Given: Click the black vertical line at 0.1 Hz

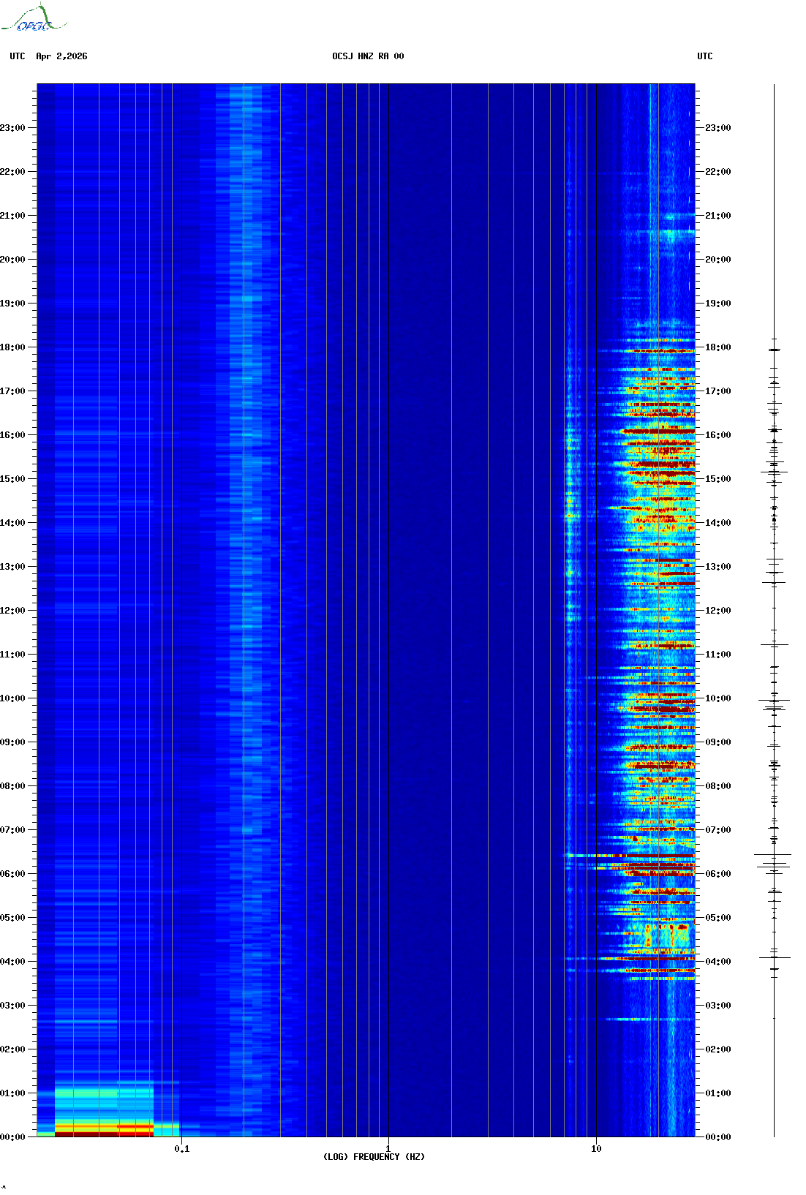Looking at the screenshot, I should pos(181,585).
